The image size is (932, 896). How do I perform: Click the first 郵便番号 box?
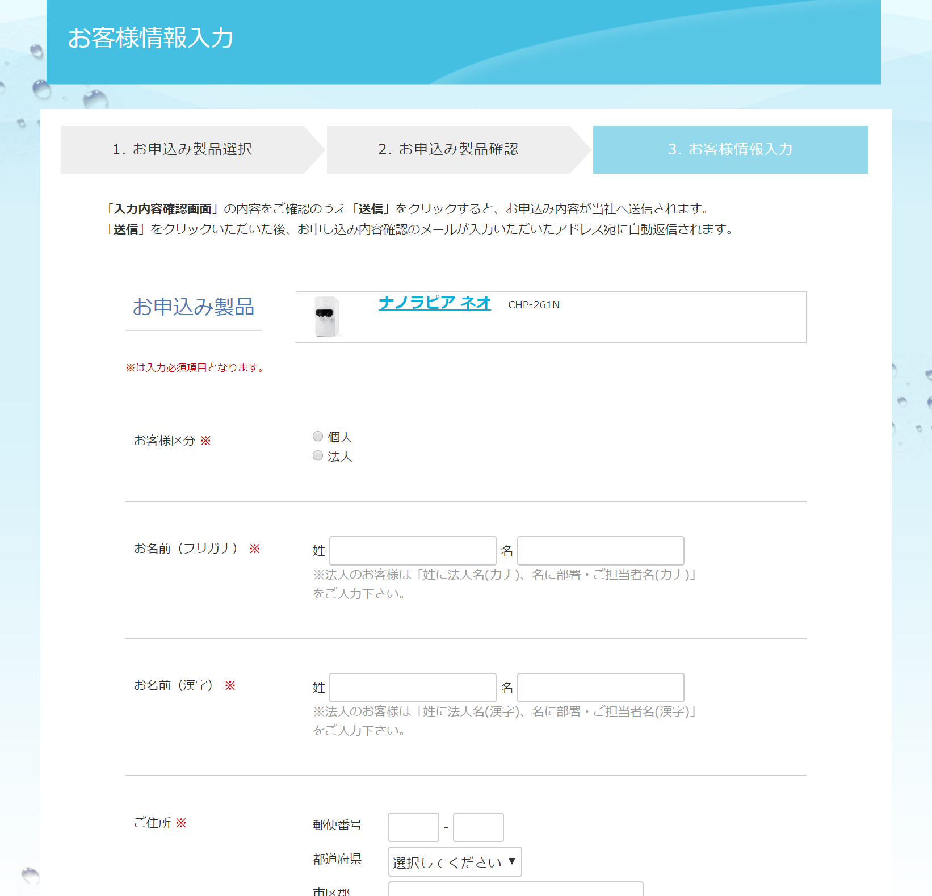(413, 827)
